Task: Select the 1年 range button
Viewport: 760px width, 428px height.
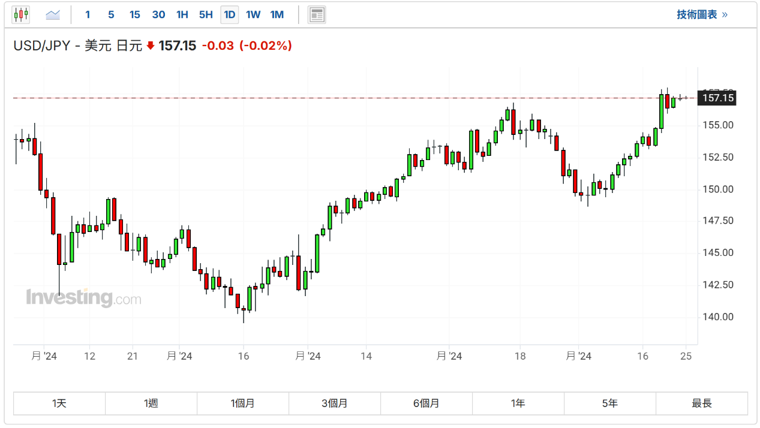Action: pyautogui.click(x=518, y=403)
